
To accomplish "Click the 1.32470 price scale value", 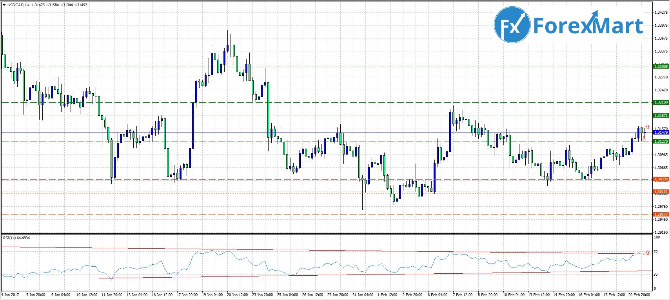I will point(661,90).
